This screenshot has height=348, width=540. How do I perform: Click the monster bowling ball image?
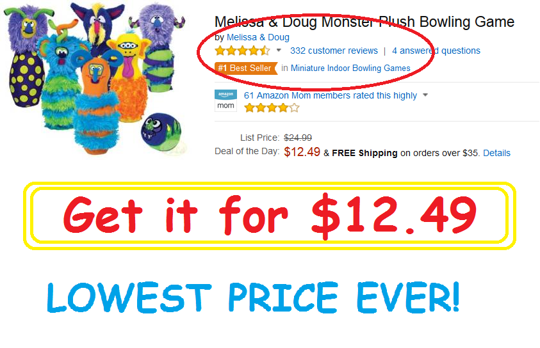tap(161, 132)
